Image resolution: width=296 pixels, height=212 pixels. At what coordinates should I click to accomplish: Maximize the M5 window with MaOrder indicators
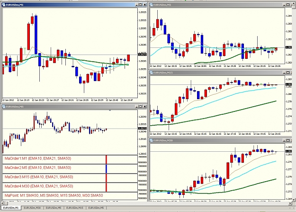[141, 107]
